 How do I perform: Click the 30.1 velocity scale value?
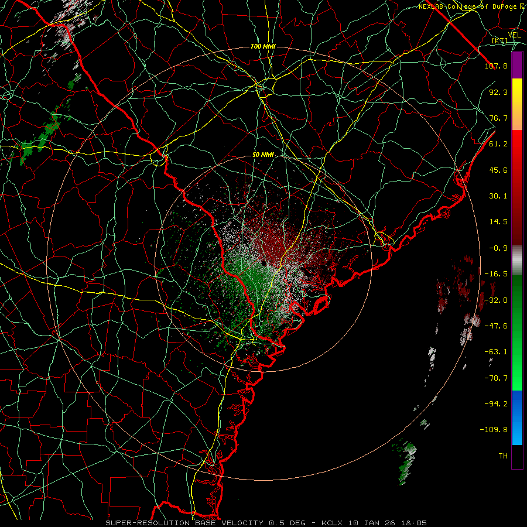coord(498,196)
